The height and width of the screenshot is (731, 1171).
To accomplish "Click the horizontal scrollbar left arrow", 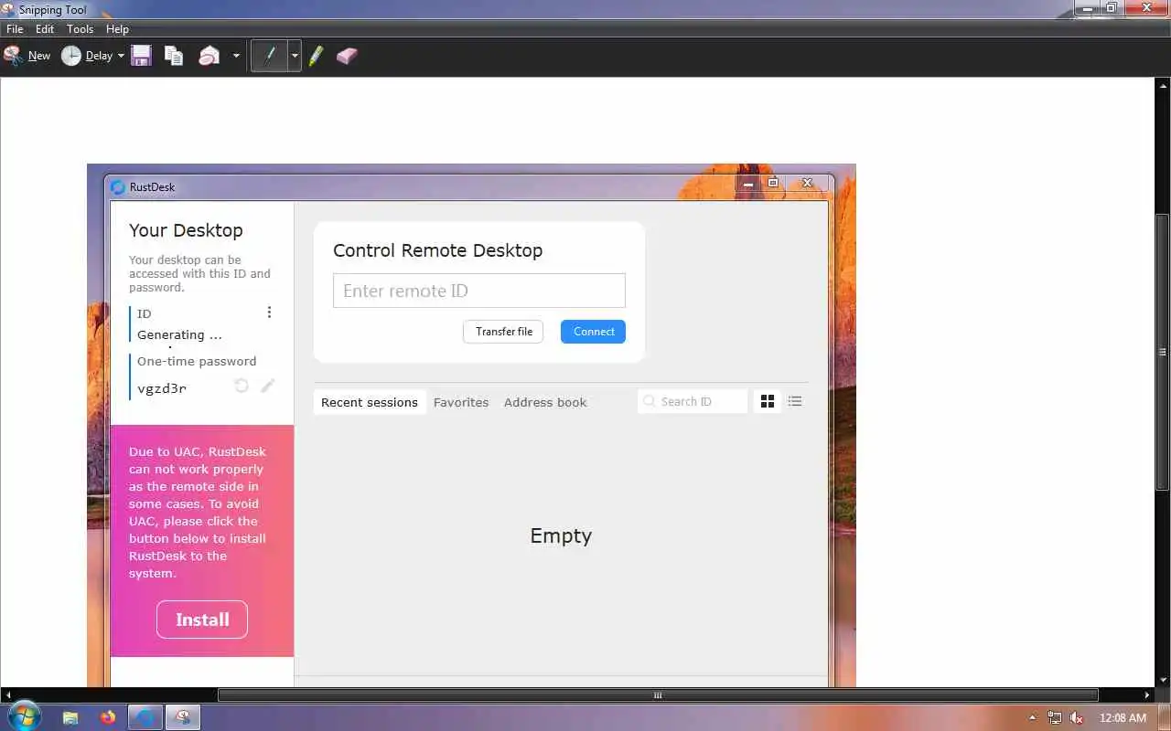I will tap(7, 695).
